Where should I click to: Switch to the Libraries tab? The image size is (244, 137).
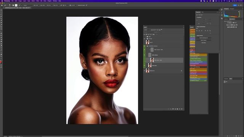[x=226, y=19]
